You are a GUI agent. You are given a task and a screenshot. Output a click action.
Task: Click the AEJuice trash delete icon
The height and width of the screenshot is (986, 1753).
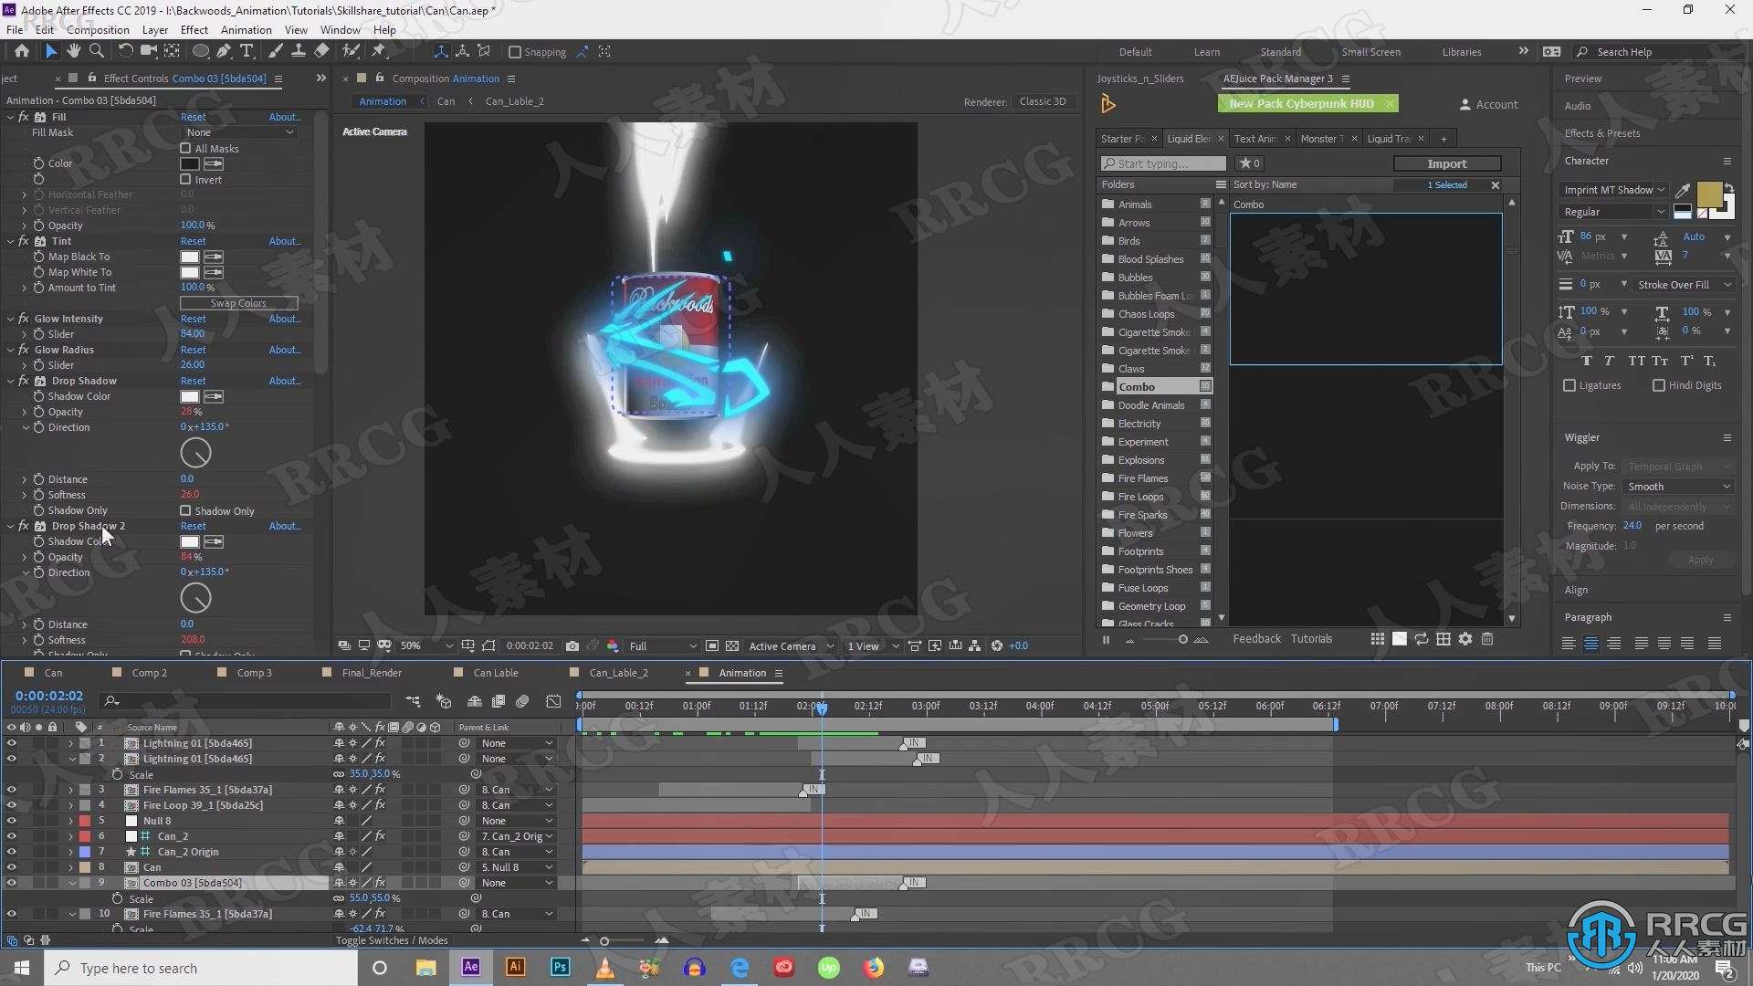pos(1487,639)
